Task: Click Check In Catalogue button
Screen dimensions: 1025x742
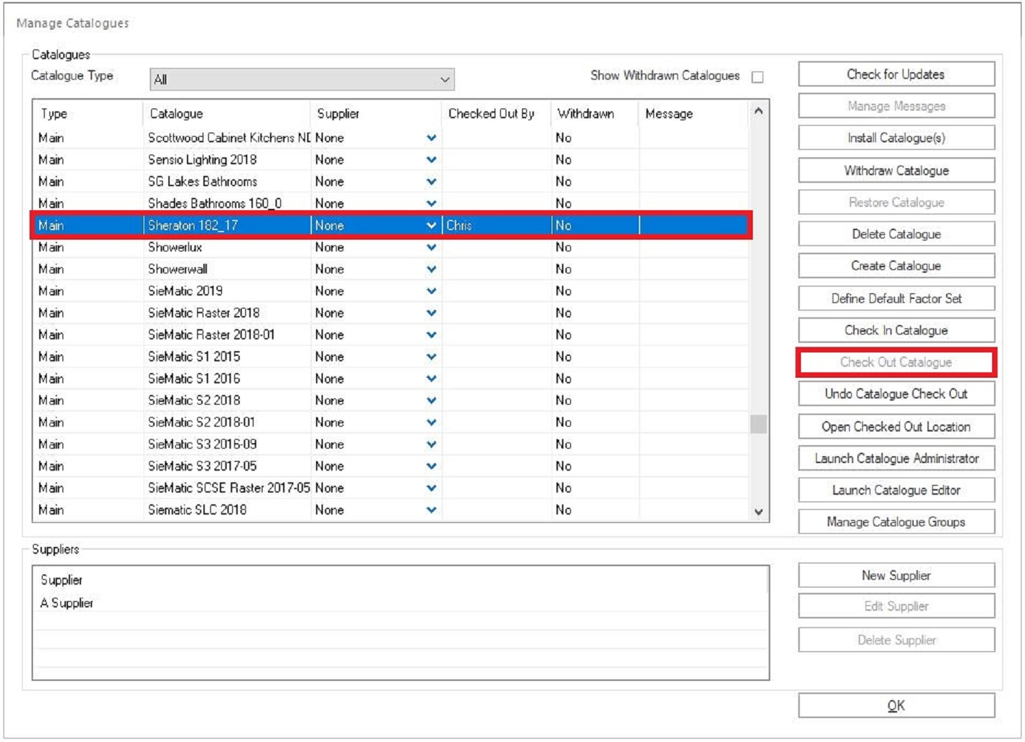Action: coord(896,330)
